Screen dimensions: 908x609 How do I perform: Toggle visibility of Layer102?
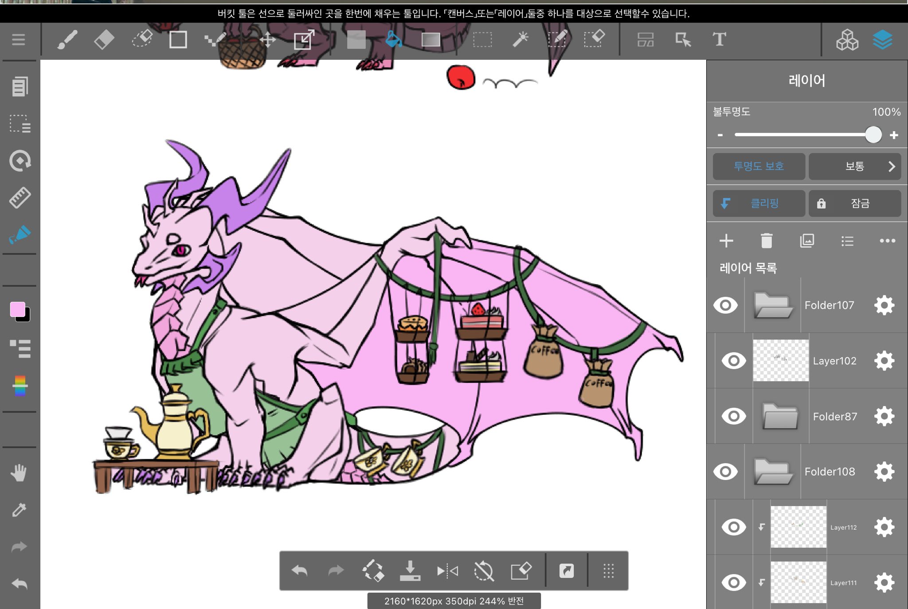(x=734, y=361)
